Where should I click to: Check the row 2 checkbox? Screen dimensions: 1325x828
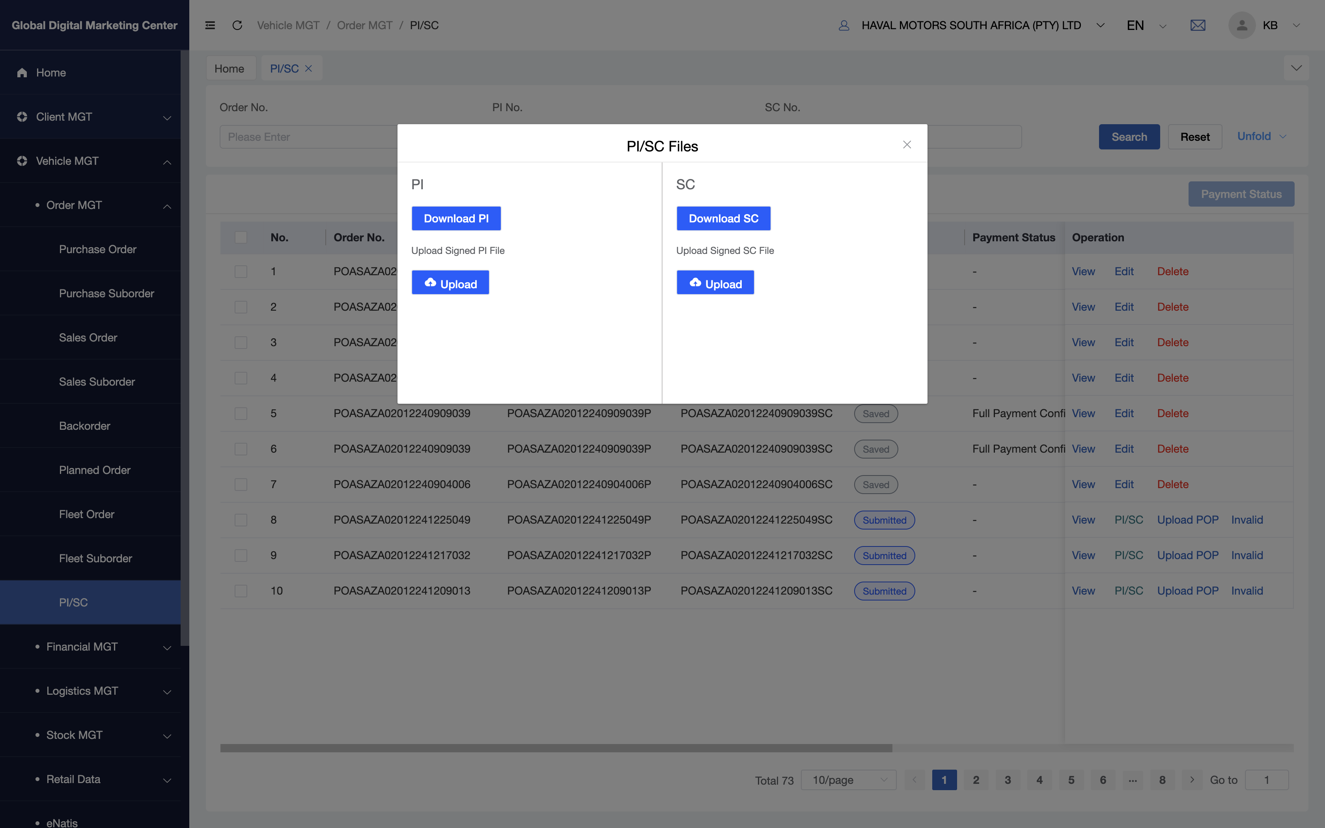click(241, 307)
